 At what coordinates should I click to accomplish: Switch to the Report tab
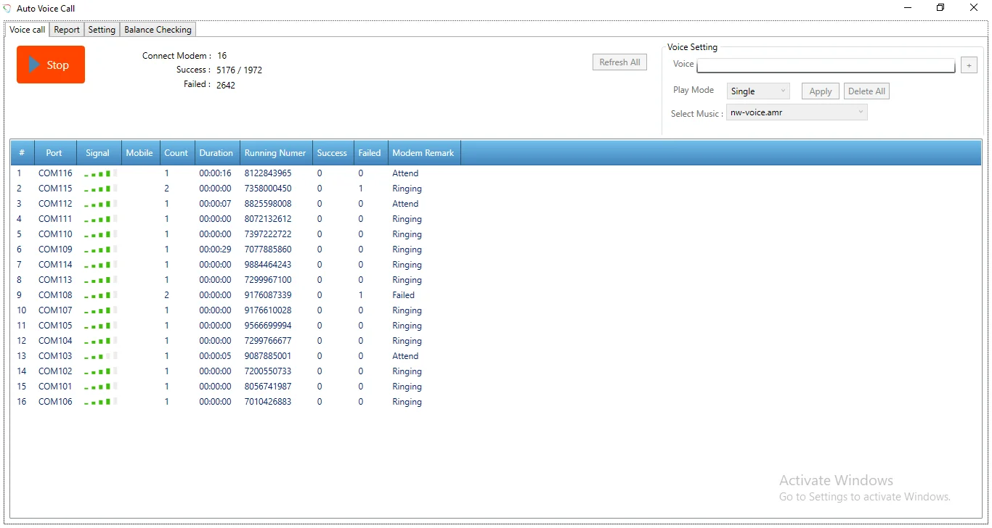point(67,30)
